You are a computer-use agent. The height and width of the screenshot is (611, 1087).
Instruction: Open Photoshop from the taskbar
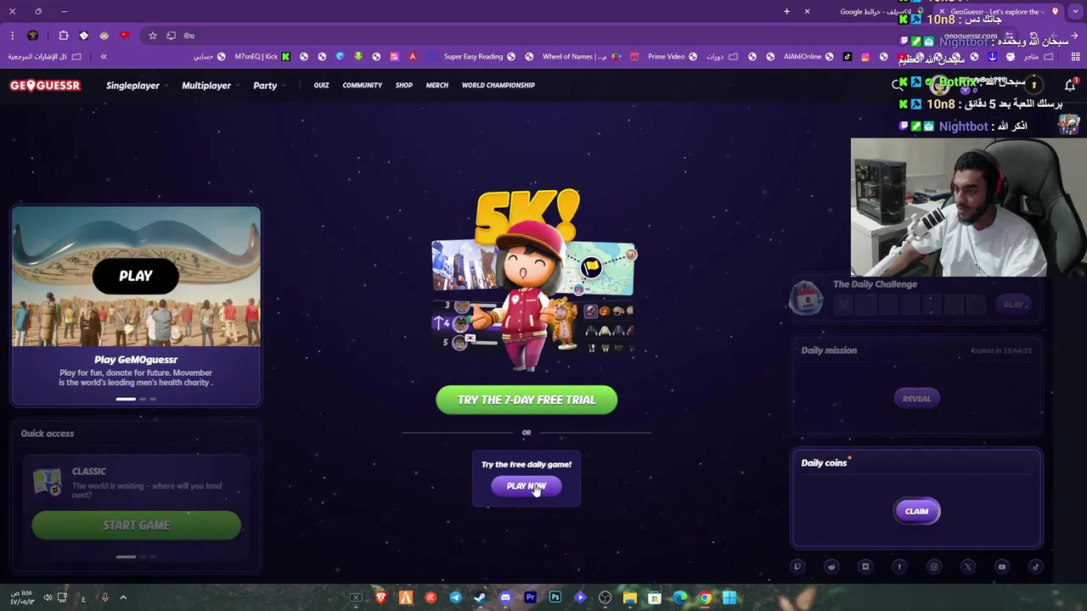tap(555, 597)
